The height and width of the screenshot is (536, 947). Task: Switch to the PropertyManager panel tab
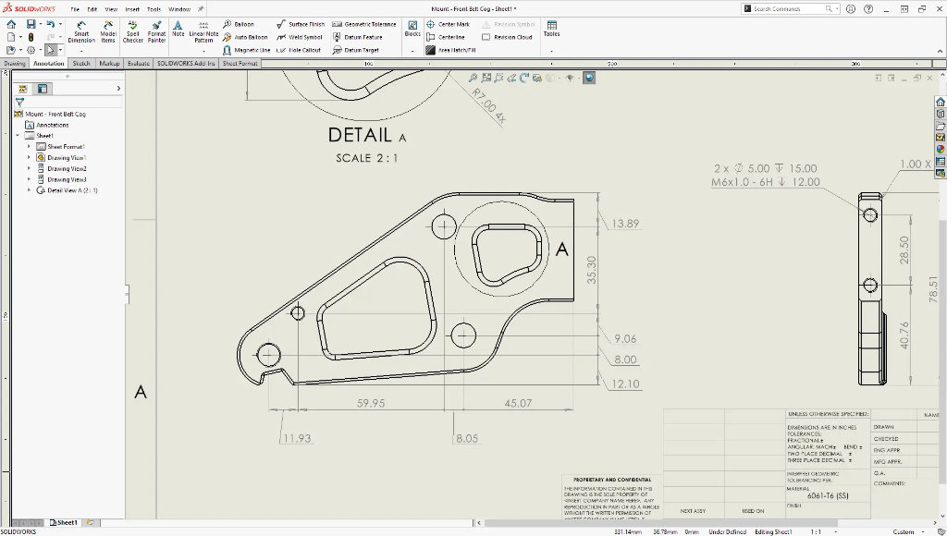[43, 89]
